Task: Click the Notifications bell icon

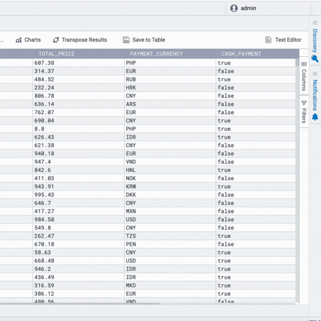Action: tap(315, 117)
